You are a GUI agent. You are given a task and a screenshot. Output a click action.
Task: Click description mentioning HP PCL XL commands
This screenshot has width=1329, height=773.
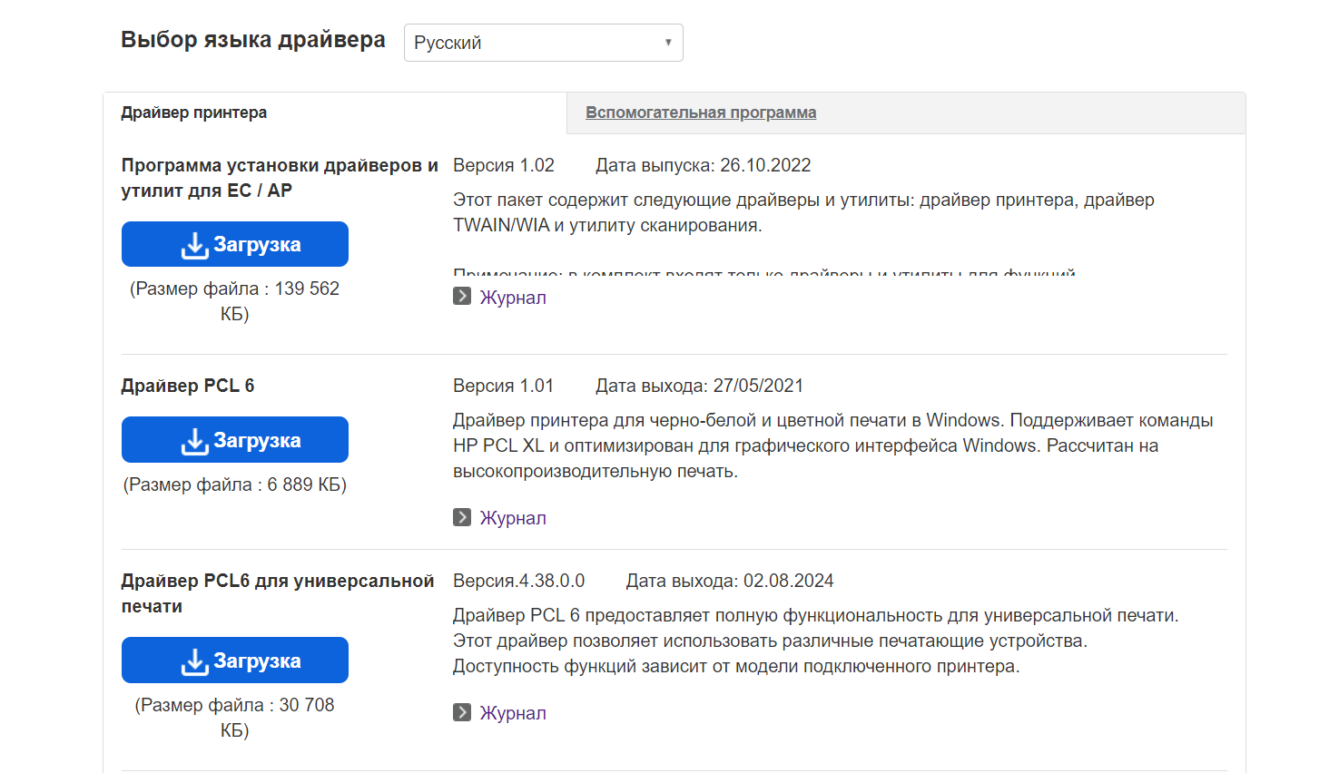[833, 445]
